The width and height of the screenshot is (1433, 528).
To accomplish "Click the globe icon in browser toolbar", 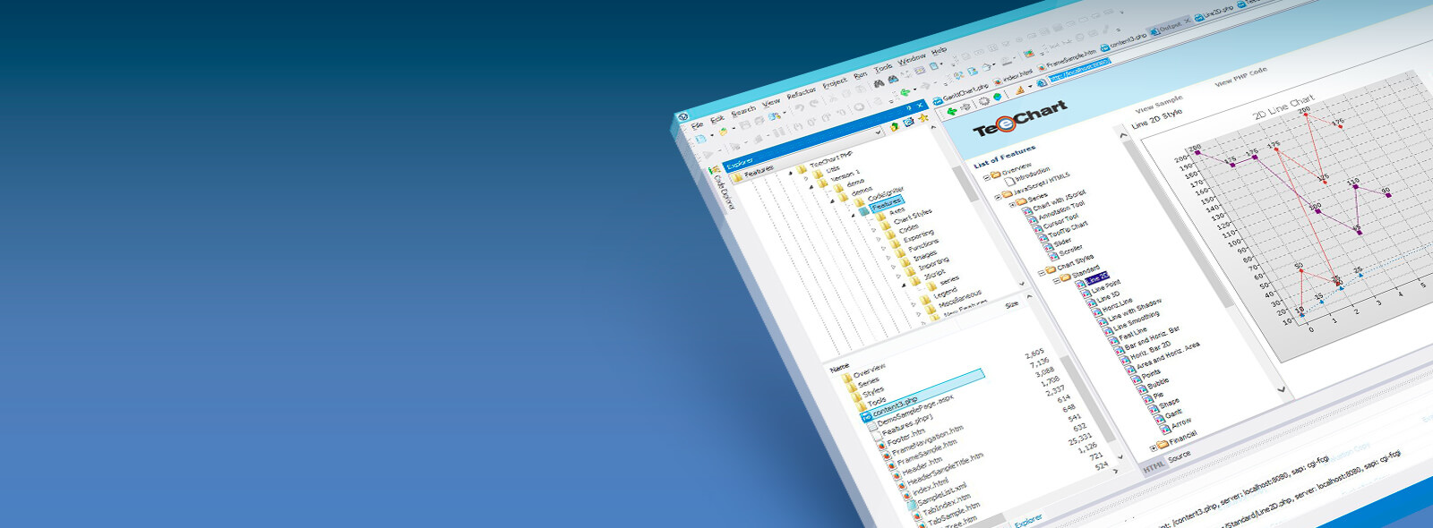I will pos(997,97).
